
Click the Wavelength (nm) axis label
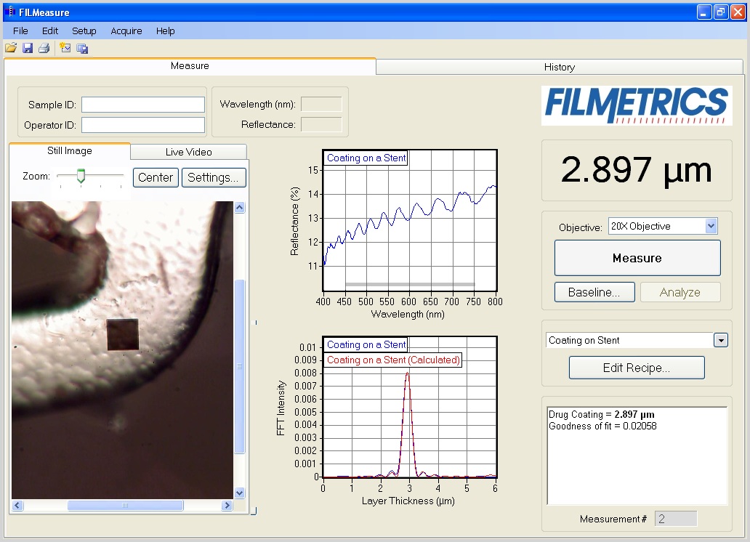[408, 315]
